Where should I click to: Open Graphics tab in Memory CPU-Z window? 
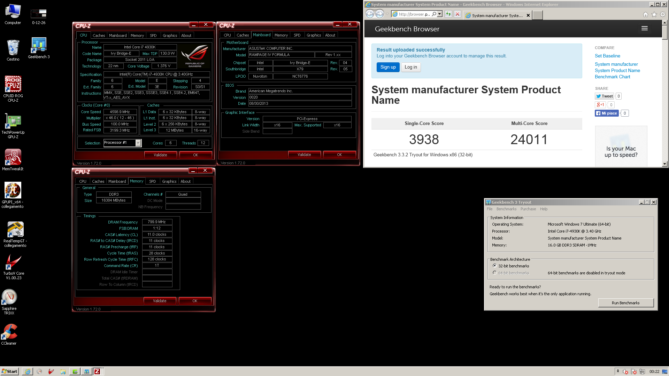(x=169, y=181)
